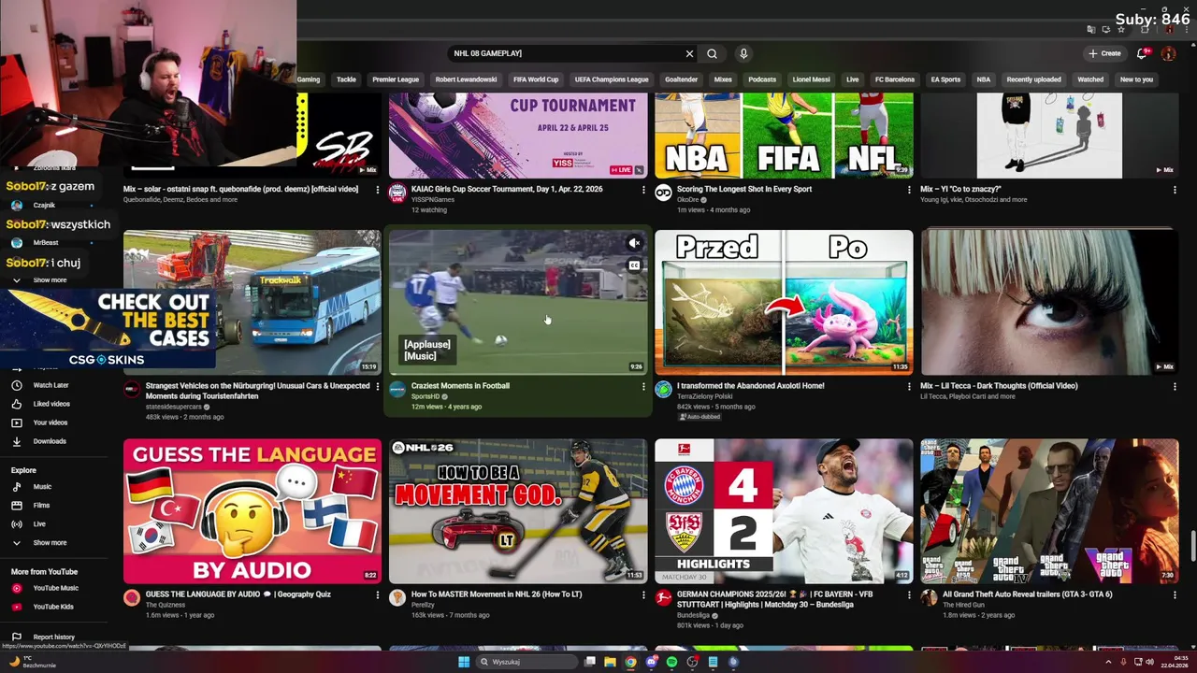Select the Lionel Messi filter chip

811,79
